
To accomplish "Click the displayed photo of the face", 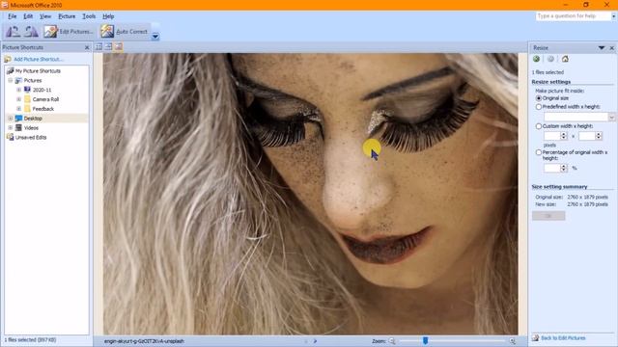I will point(311,194).
